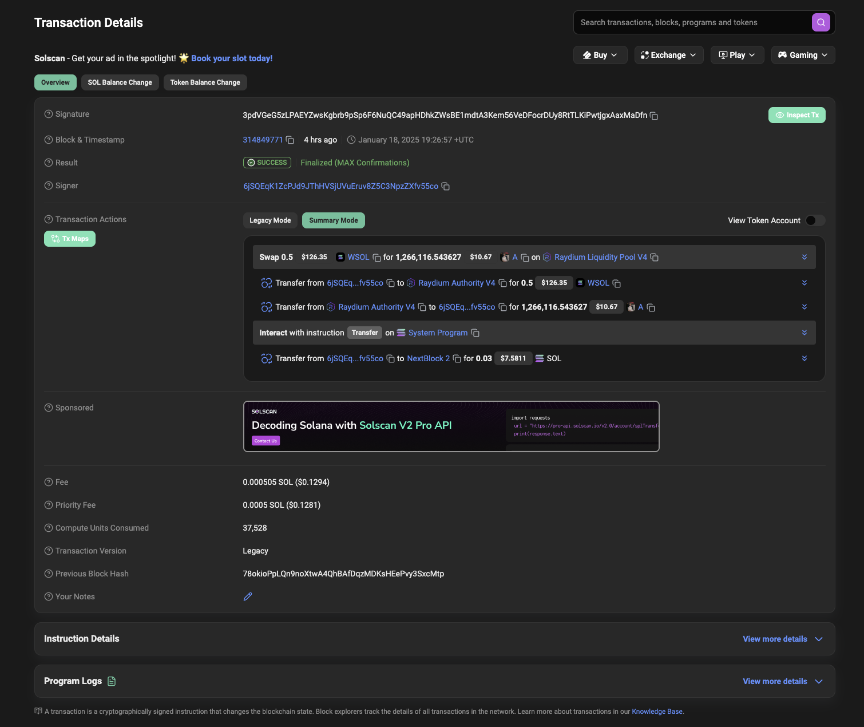
Task: Copy the block number 314849771
Action: pyautogui.click(x=290, y=140)
